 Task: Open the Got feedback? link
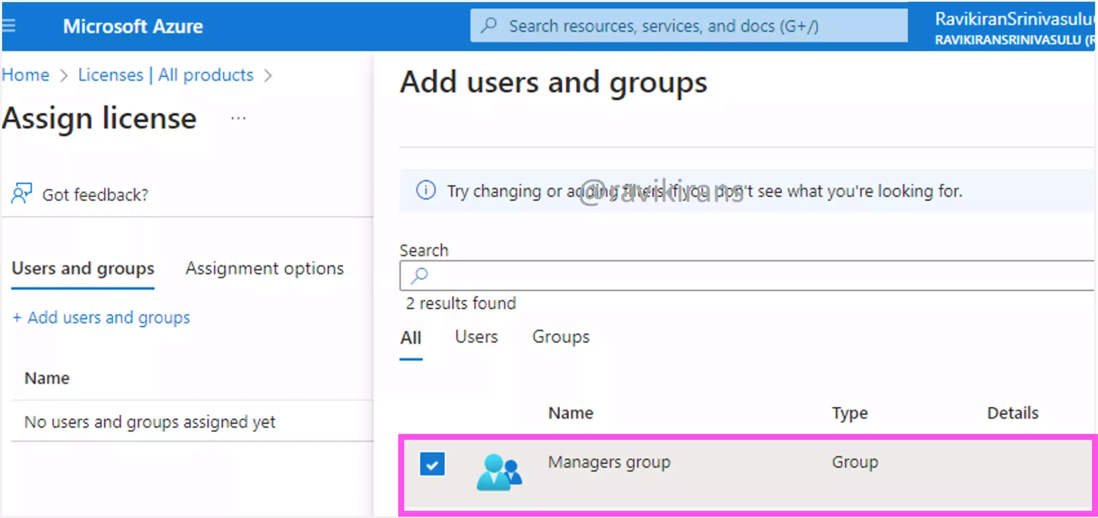click(95, 195)
